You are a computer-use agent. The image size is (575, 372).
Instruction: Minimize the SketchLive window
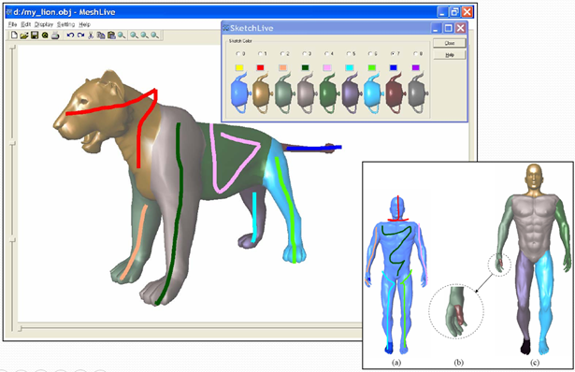[x=436, y=28]
